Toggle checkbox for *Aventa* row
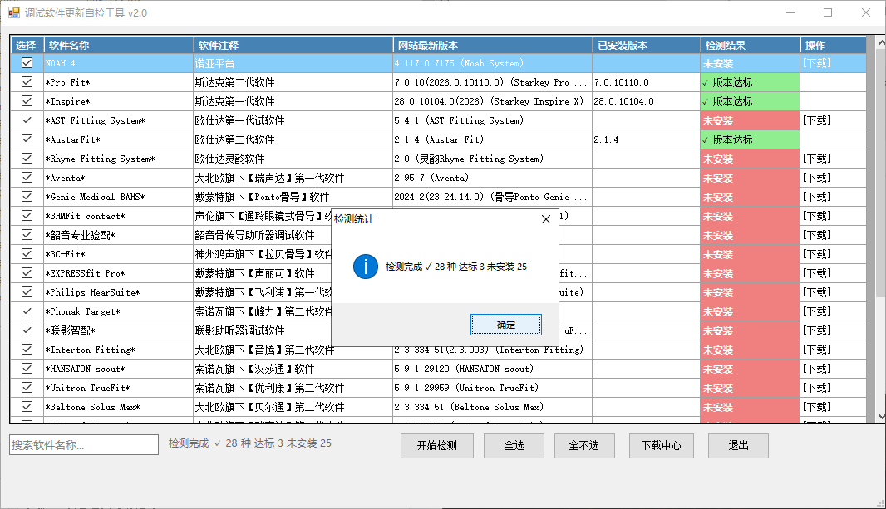 [27, 177]
